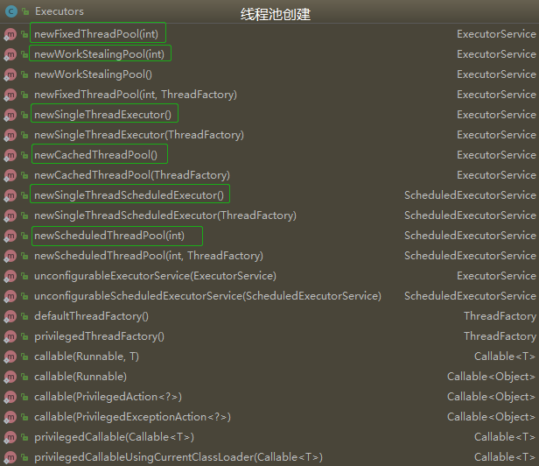Click method icon of newWorkStealingPool(int)

point(10,54)
